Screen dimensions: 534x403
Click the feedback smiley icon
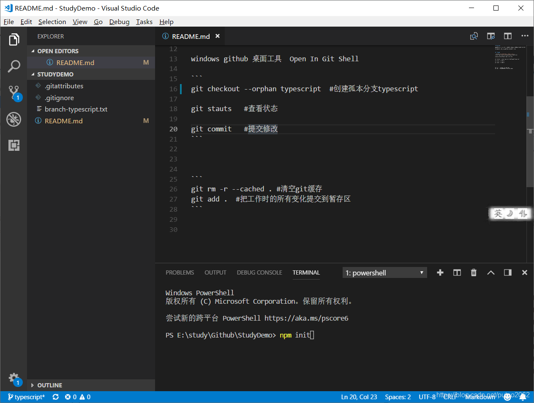(x=507, y=397)
